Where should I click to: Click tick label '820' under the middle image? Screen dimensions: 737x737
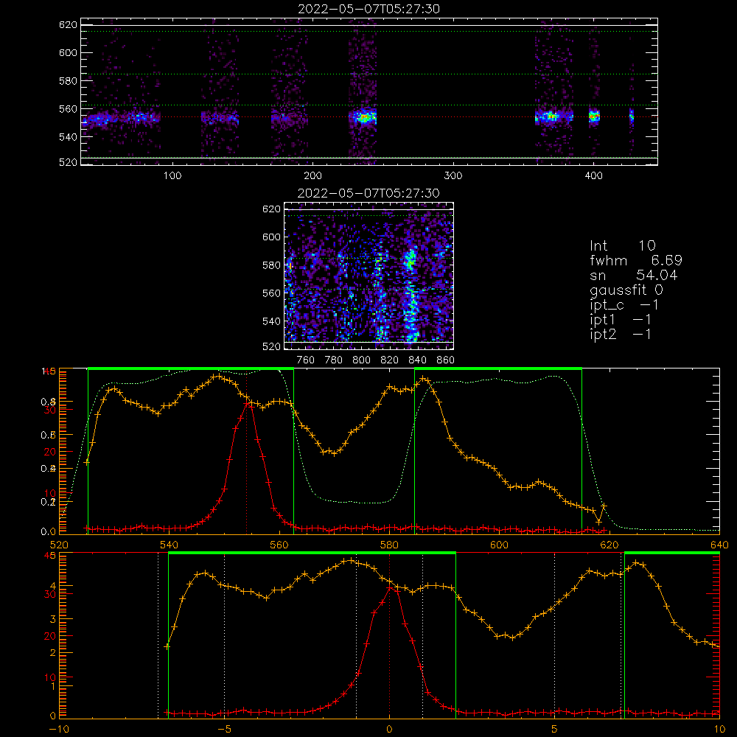[x=390, y=360]
